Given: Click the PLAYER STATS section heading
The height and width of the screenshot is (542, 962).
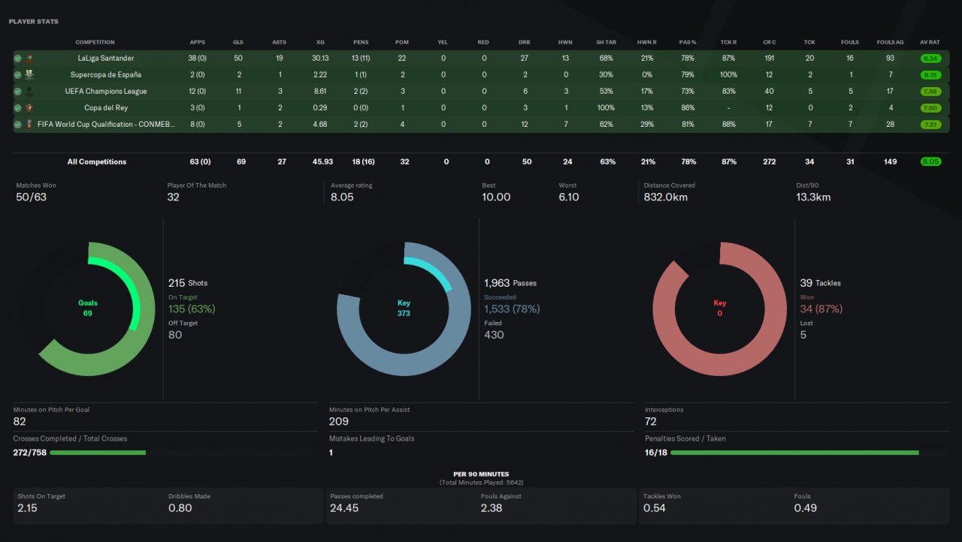Looking at the screenshot, I should [33, 21].
